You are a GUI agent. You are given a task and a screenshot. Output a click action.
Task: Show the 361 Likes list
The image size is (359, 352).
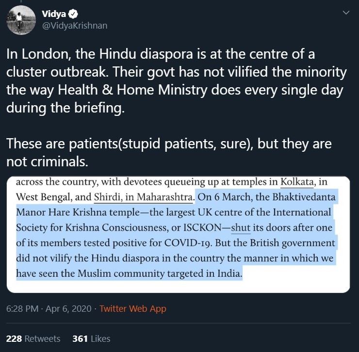(91, 338)
